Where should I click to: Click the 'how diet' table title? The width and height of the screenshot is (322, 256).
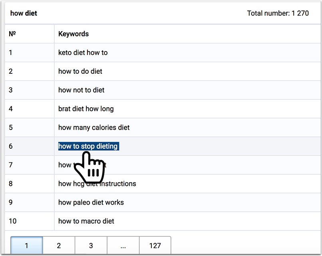(24, 13)
